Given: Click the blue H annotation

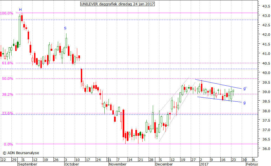Looking at the screenshot, I should click(20, 10).
